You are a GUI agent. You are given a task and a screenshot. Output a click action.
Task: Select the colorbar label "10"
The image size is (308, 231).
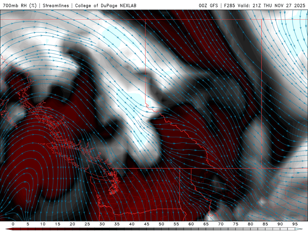click(43, 224)
